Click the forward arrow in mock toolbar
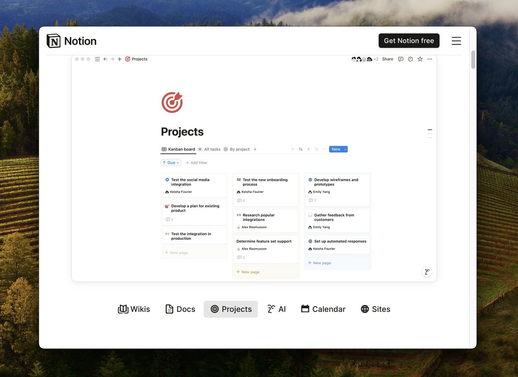Screen dimensions: 518x377 (x=112, y=59)
